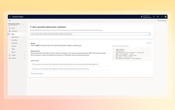This screenshot has height=110, width=175.
Task: Select Enrichment under Data
Action: click(14, 43)
